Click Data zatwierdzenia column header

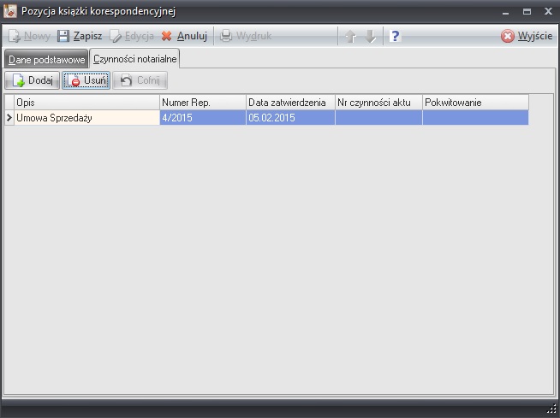tap(289, 103)
